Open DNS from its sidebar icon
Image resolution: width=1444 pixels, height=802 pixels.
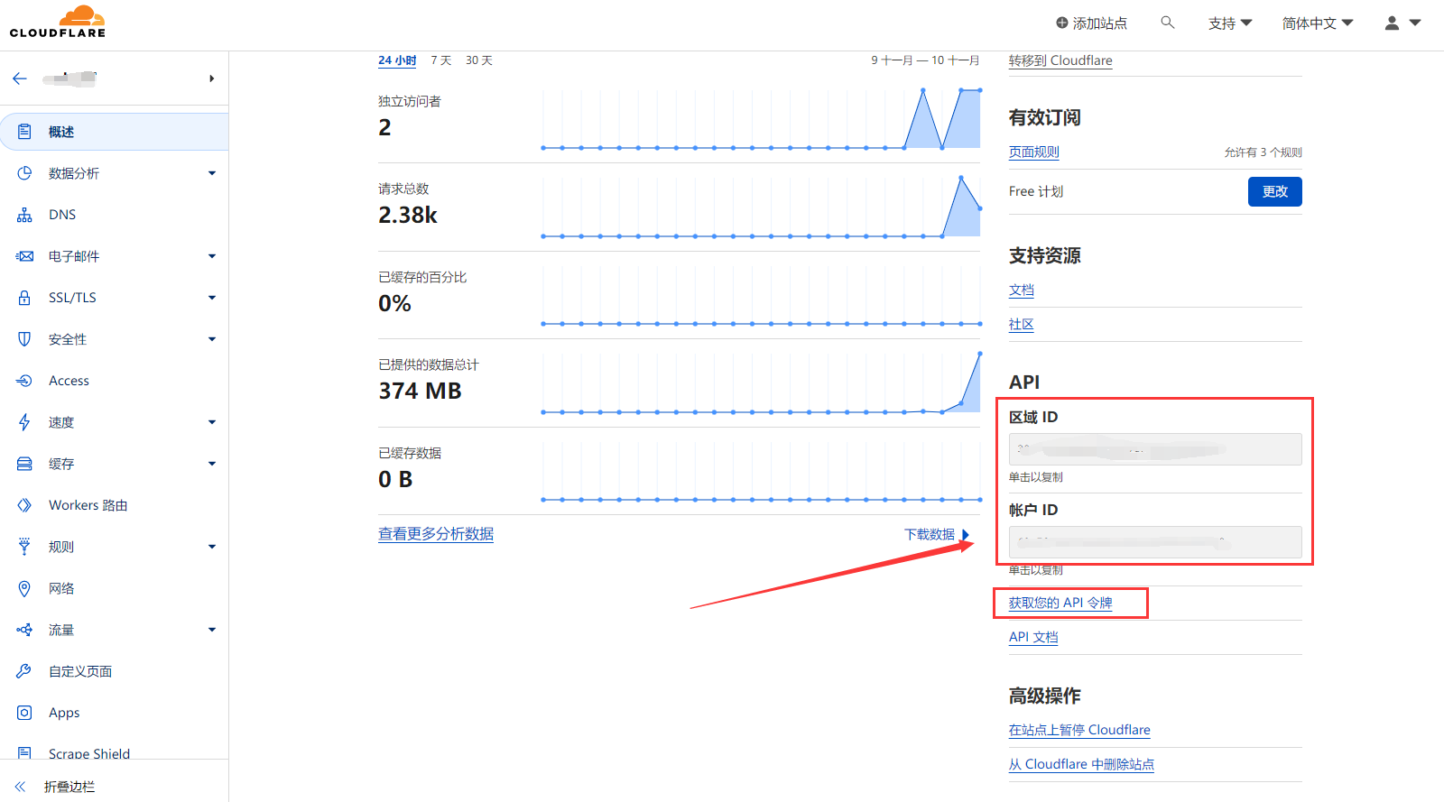tap(24, 215)
